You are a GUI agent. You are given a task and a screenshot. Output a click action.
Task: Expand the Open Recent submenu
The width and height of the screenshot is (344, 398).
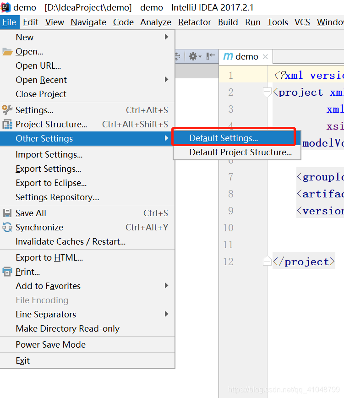coord(167,80)
